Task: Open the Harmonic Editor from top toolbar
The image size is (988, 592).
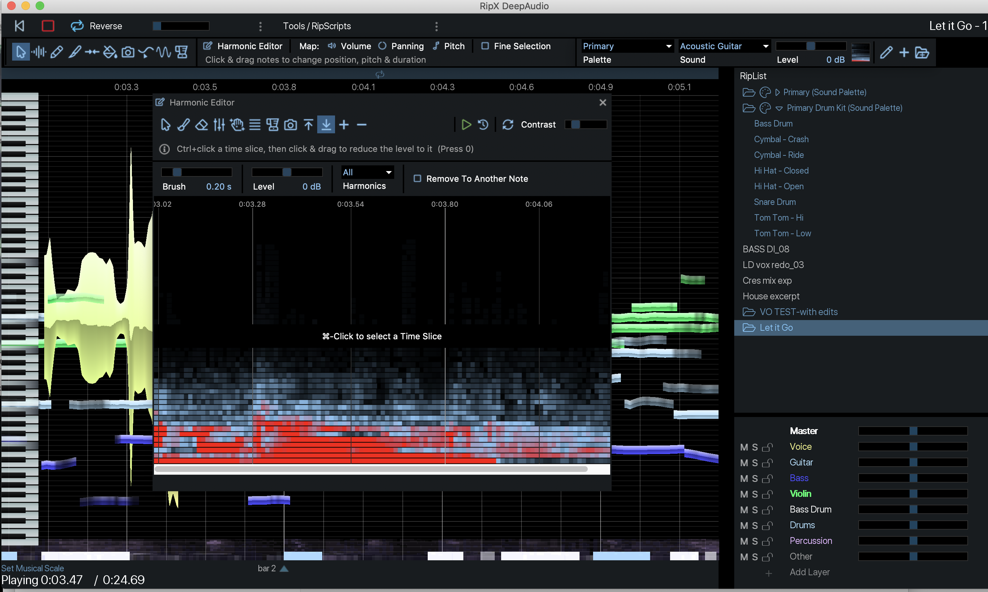Action: [x=242, y=46]
